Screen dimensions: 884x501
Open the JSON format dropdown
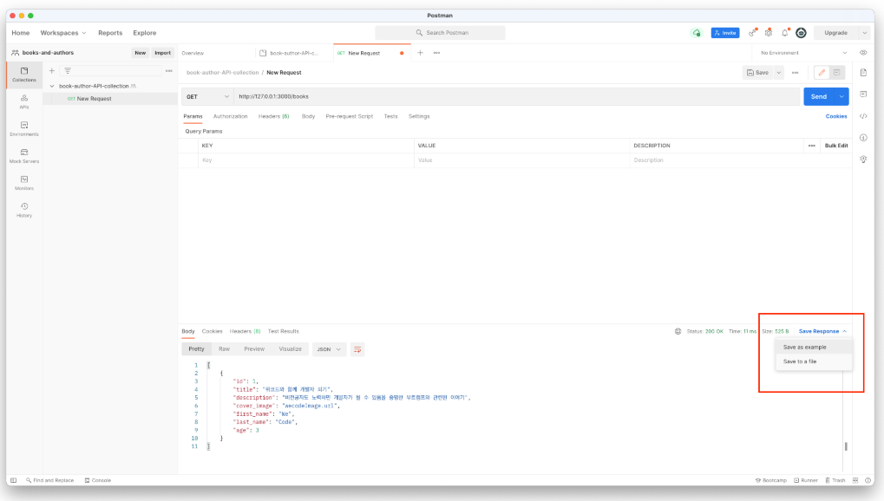click(329, 349)
